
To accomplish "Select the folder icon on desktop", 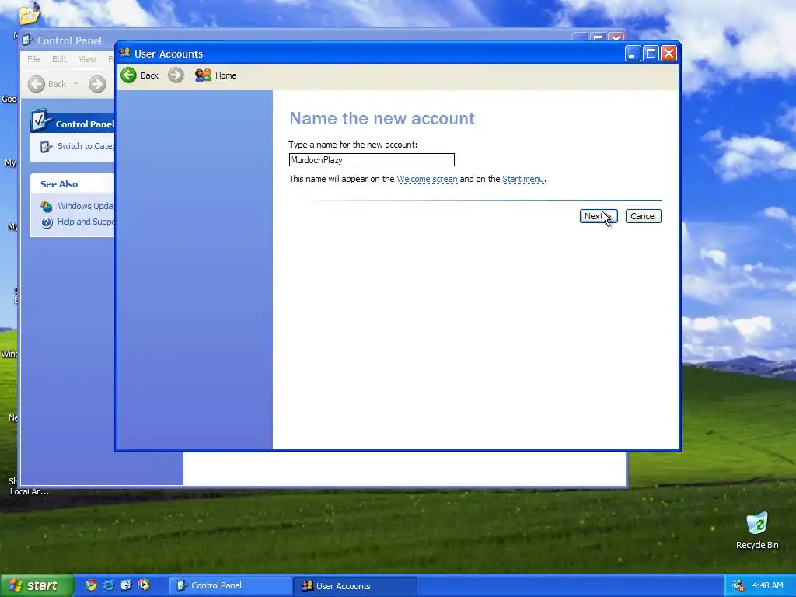I will point(30,14).
